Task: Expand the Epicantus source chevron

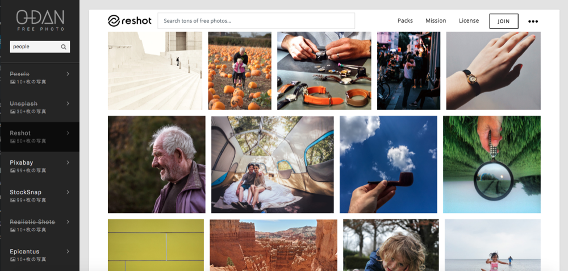Action: (68, 252)
